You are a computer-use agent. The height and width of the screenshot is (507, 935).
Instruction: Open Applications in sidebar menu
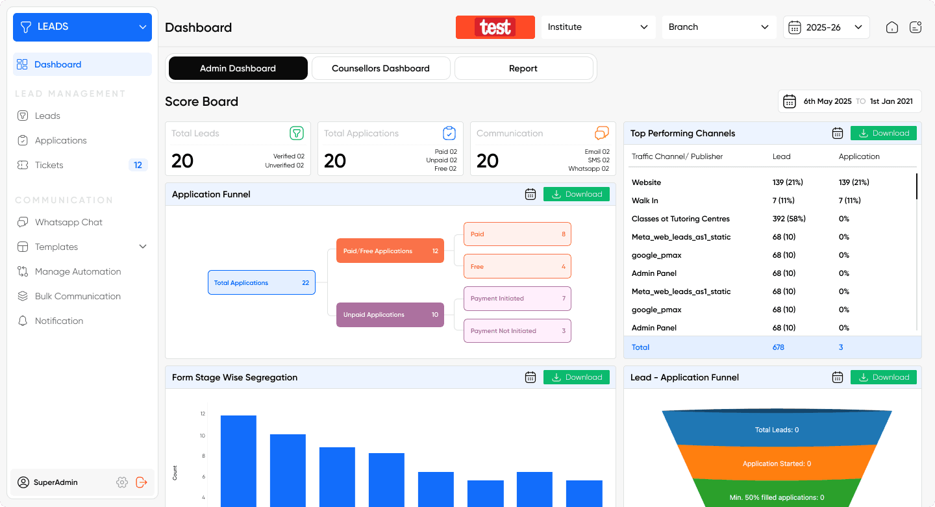(82, 140)
